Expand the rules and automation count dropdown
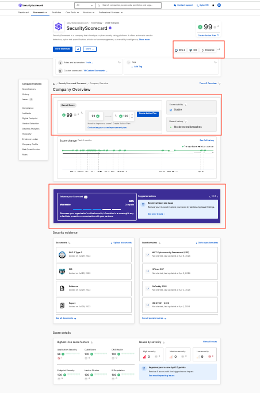260x393 pixels. [x=89, y=63]
